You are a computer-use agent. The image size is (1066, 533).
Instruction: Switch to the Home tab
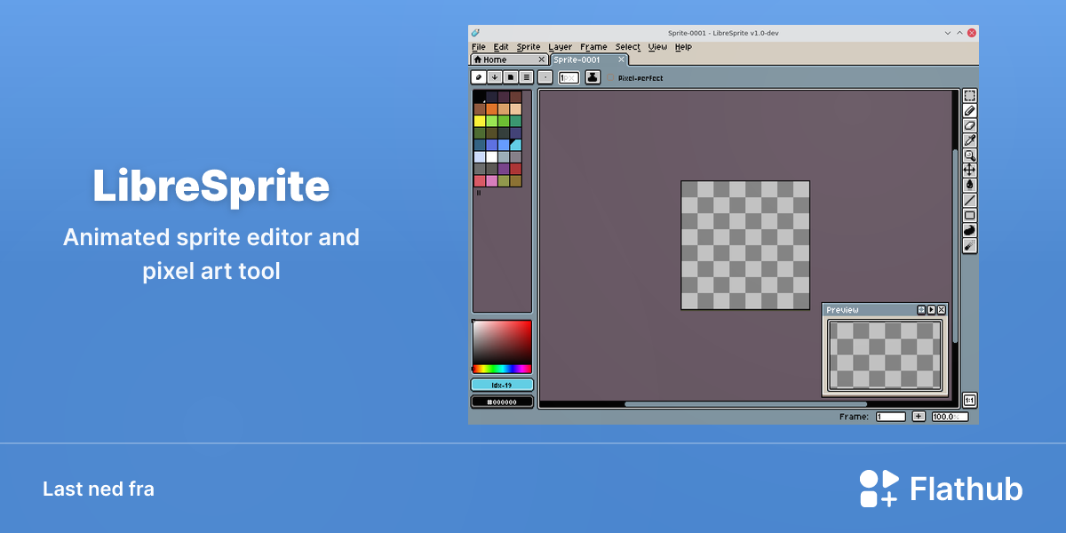tap(509, 60)
